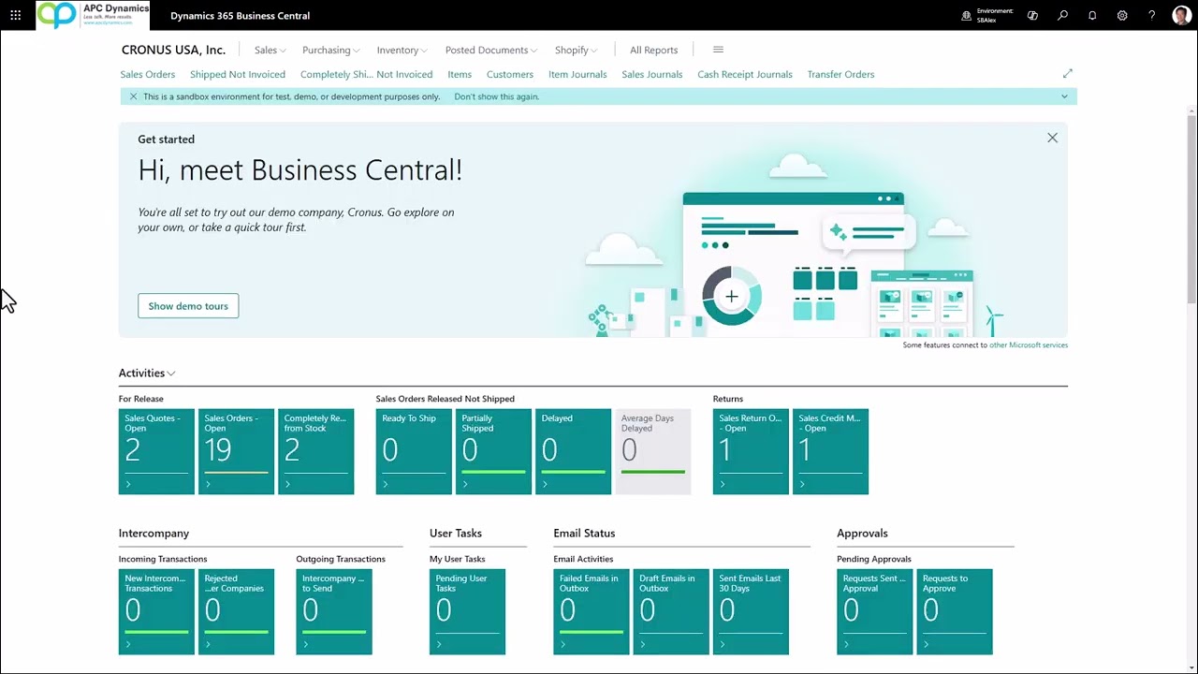Image resolution: width=1198 pixels, height=674 pixels.
Task: Open the Average Days Delayed tile
Action: coord(653,451)
